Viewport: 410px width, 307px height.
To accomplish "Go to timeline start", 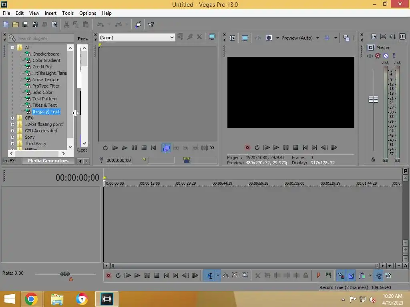I will coord(166,275).
